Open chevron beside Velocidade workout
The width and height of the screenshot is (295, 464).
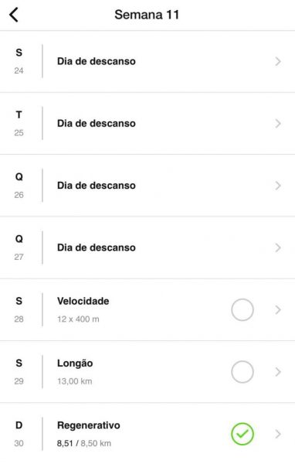(x=278, y=310)
